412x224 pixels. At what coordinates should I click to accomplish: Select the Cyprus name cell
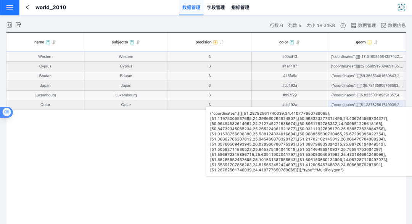(x=45, y=66)
